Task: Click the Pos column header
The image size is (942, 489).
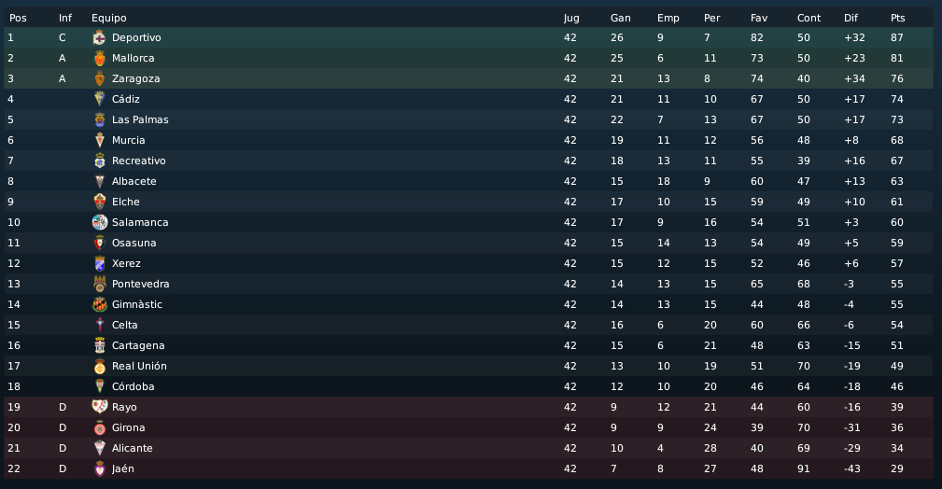Action: 18,18
